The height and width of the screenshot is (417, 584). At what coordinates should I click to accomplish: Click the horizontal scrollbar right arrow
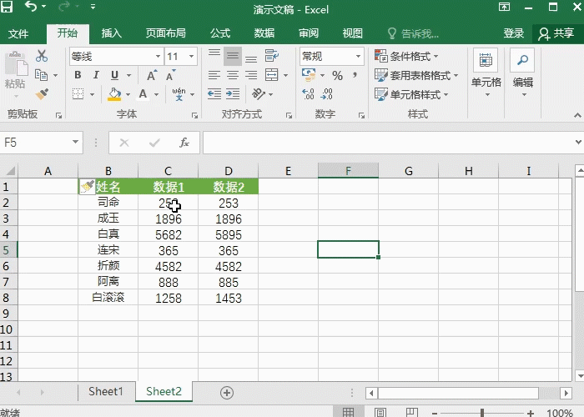[x=566, y=393]
